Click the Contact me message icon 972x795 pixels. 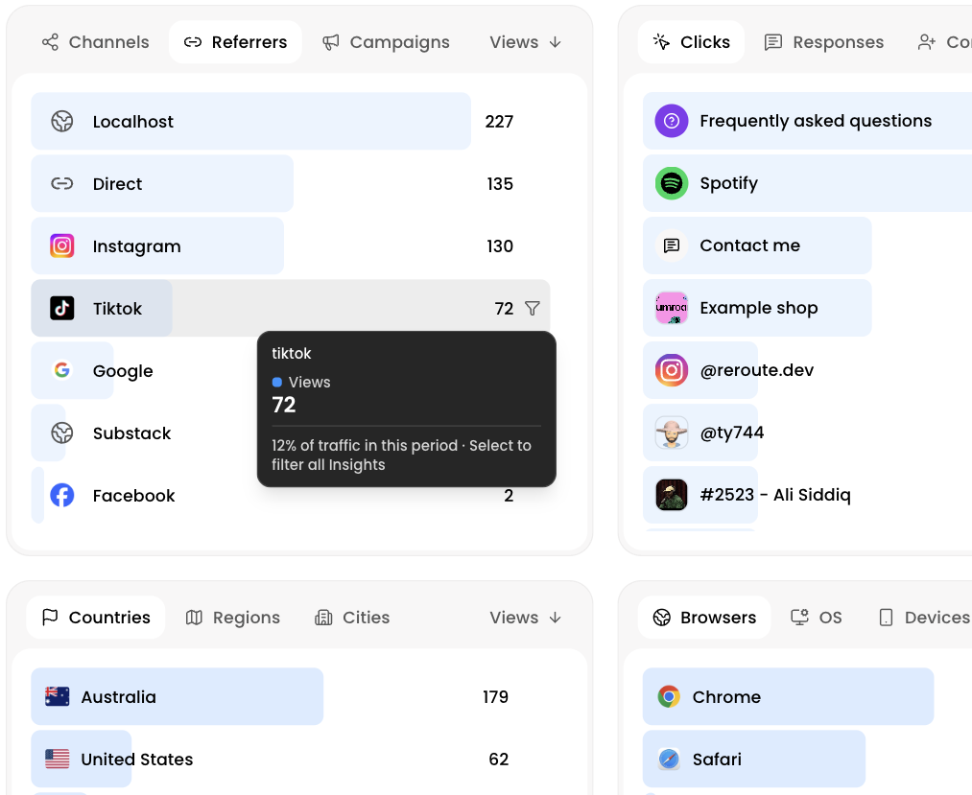(x=672, y=246)
